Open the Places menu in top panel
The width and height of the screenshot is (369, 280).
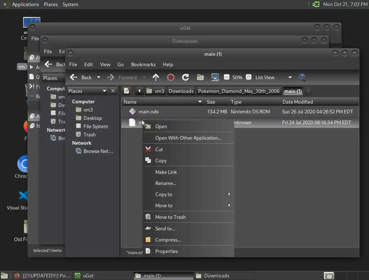50,4
